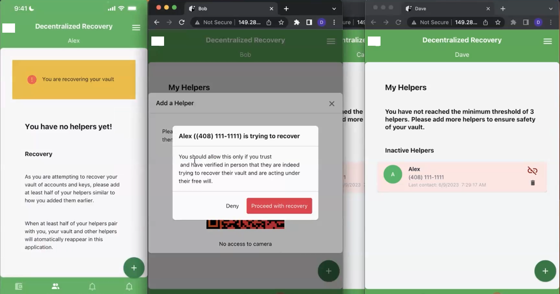Open hamburger menu in Dave's window
Screen dimensions: 560x294
pos(547,42)
